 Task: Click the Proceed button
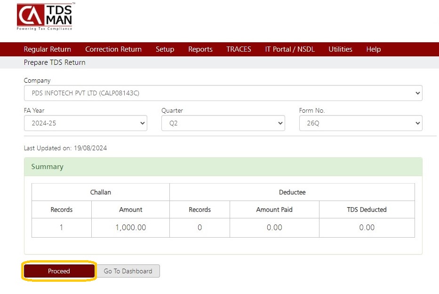tap(59, 271)
